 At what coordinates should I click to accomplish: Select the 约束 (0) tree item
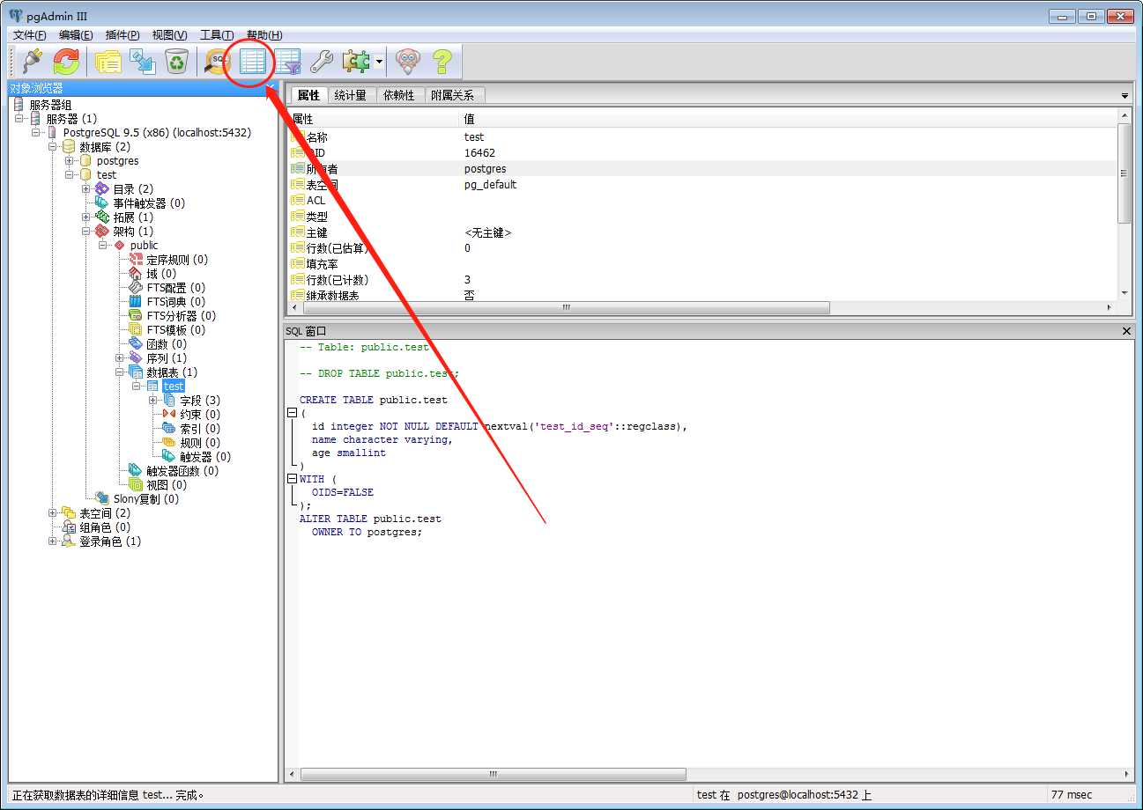coord(200,415)
